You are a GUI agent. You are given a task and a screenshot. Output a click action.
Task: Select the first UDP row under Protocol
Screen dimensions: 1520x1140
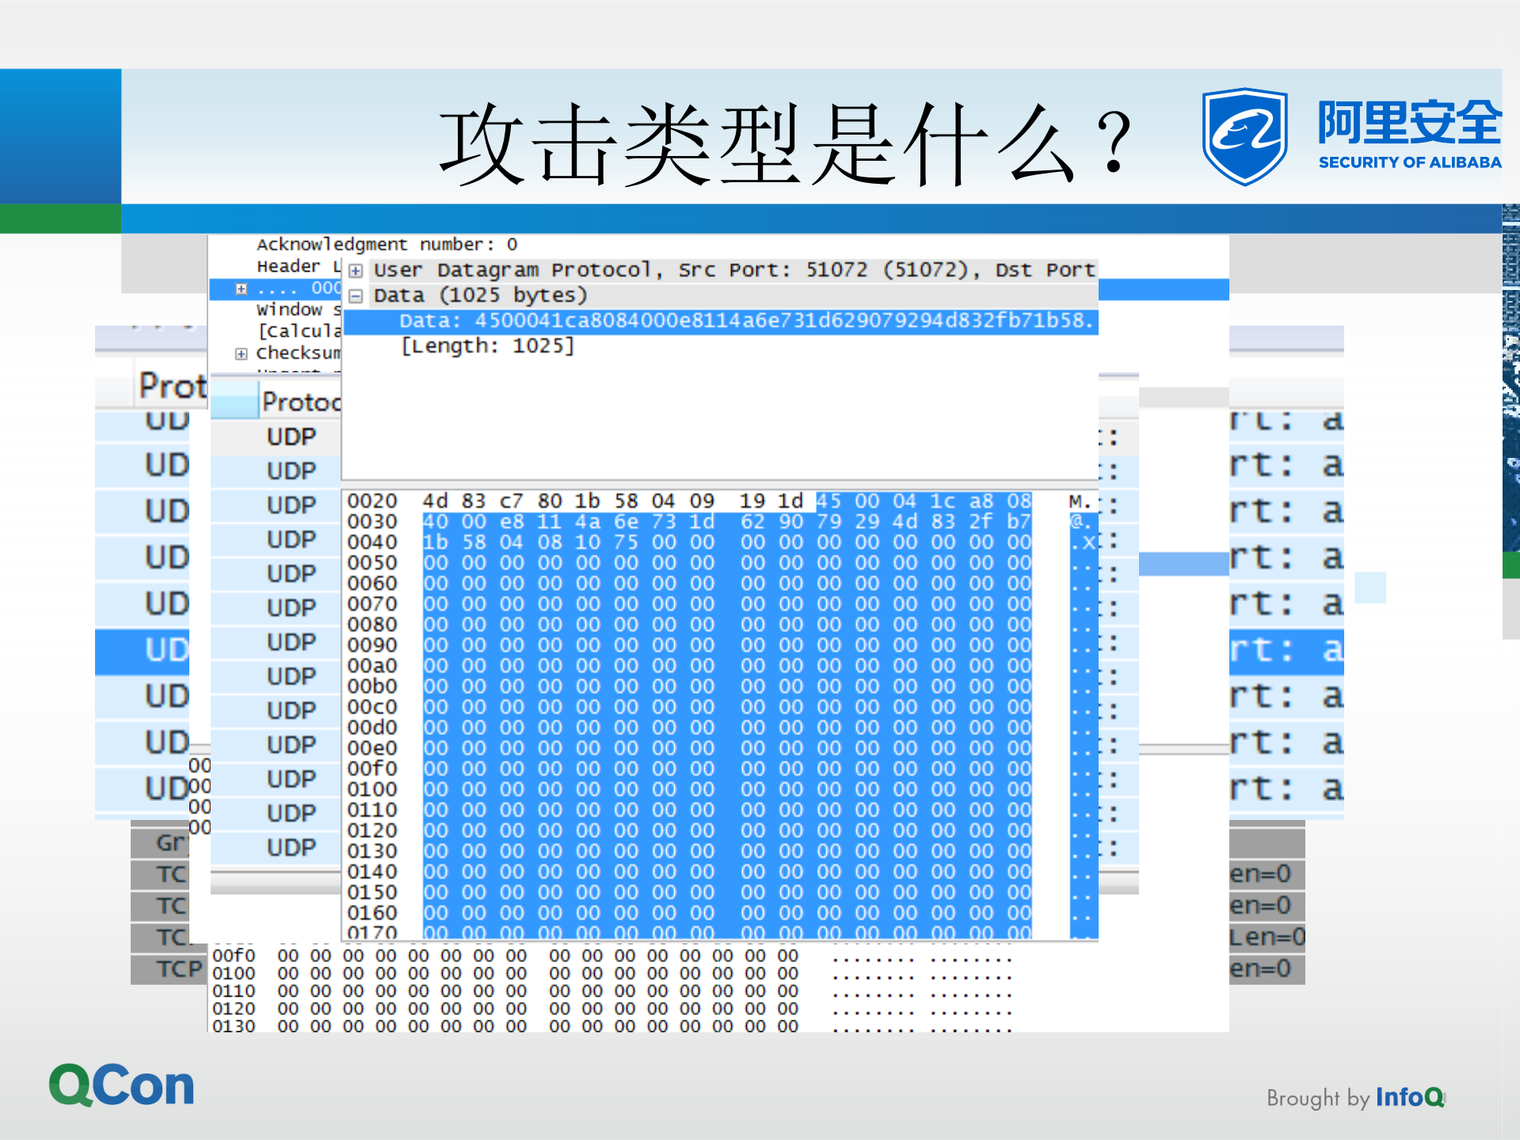pos(290,436)
